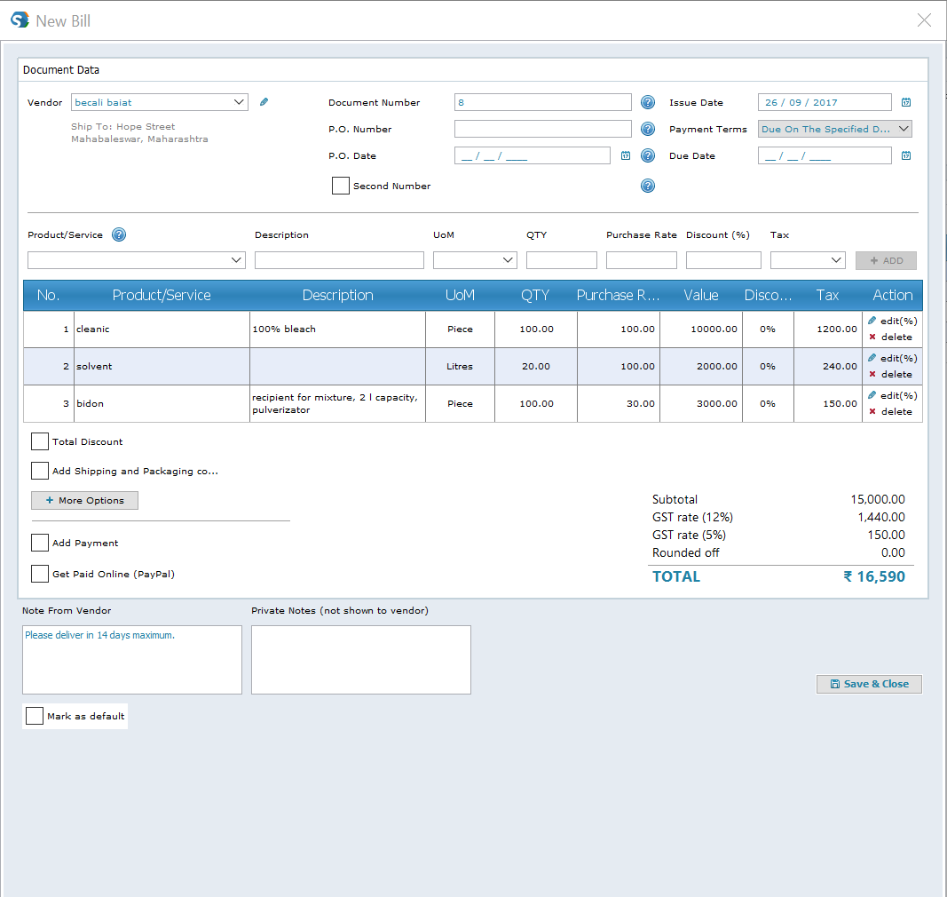
Task: Open the Payment Terms dropdown
Action: click(904, 129)
